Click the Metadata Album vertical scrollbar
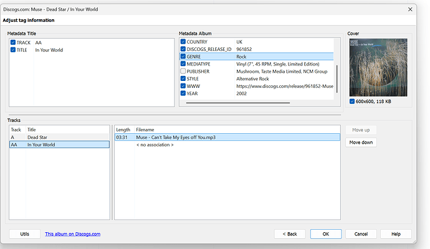This screenshot has height=249, width=430. [x=337, y=79]
